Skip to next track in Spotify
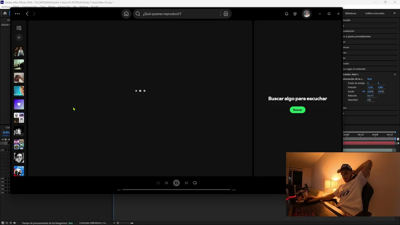This screenshot has height=225, width=400. coord(186,183)
